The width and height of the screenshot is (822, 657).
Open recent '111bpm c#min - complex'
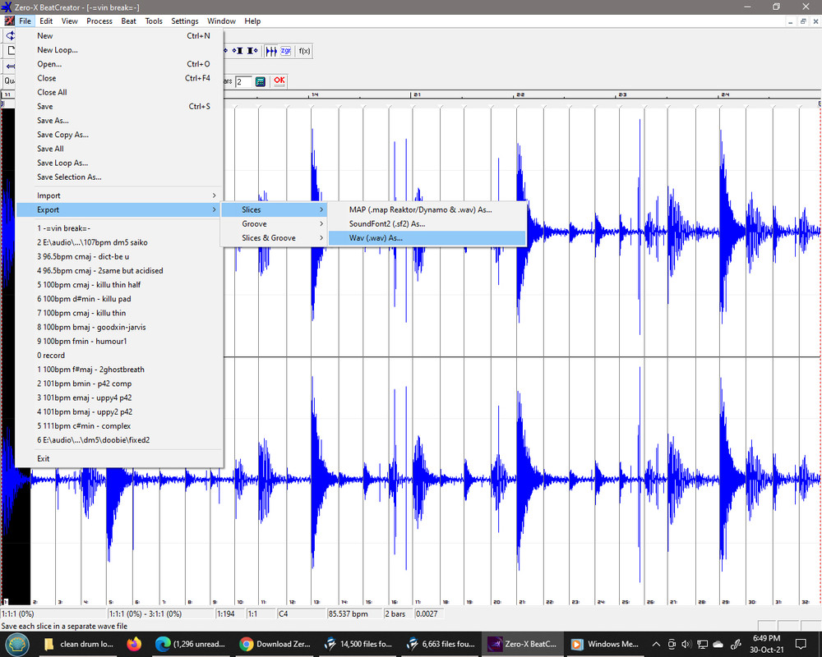(119, 426)
